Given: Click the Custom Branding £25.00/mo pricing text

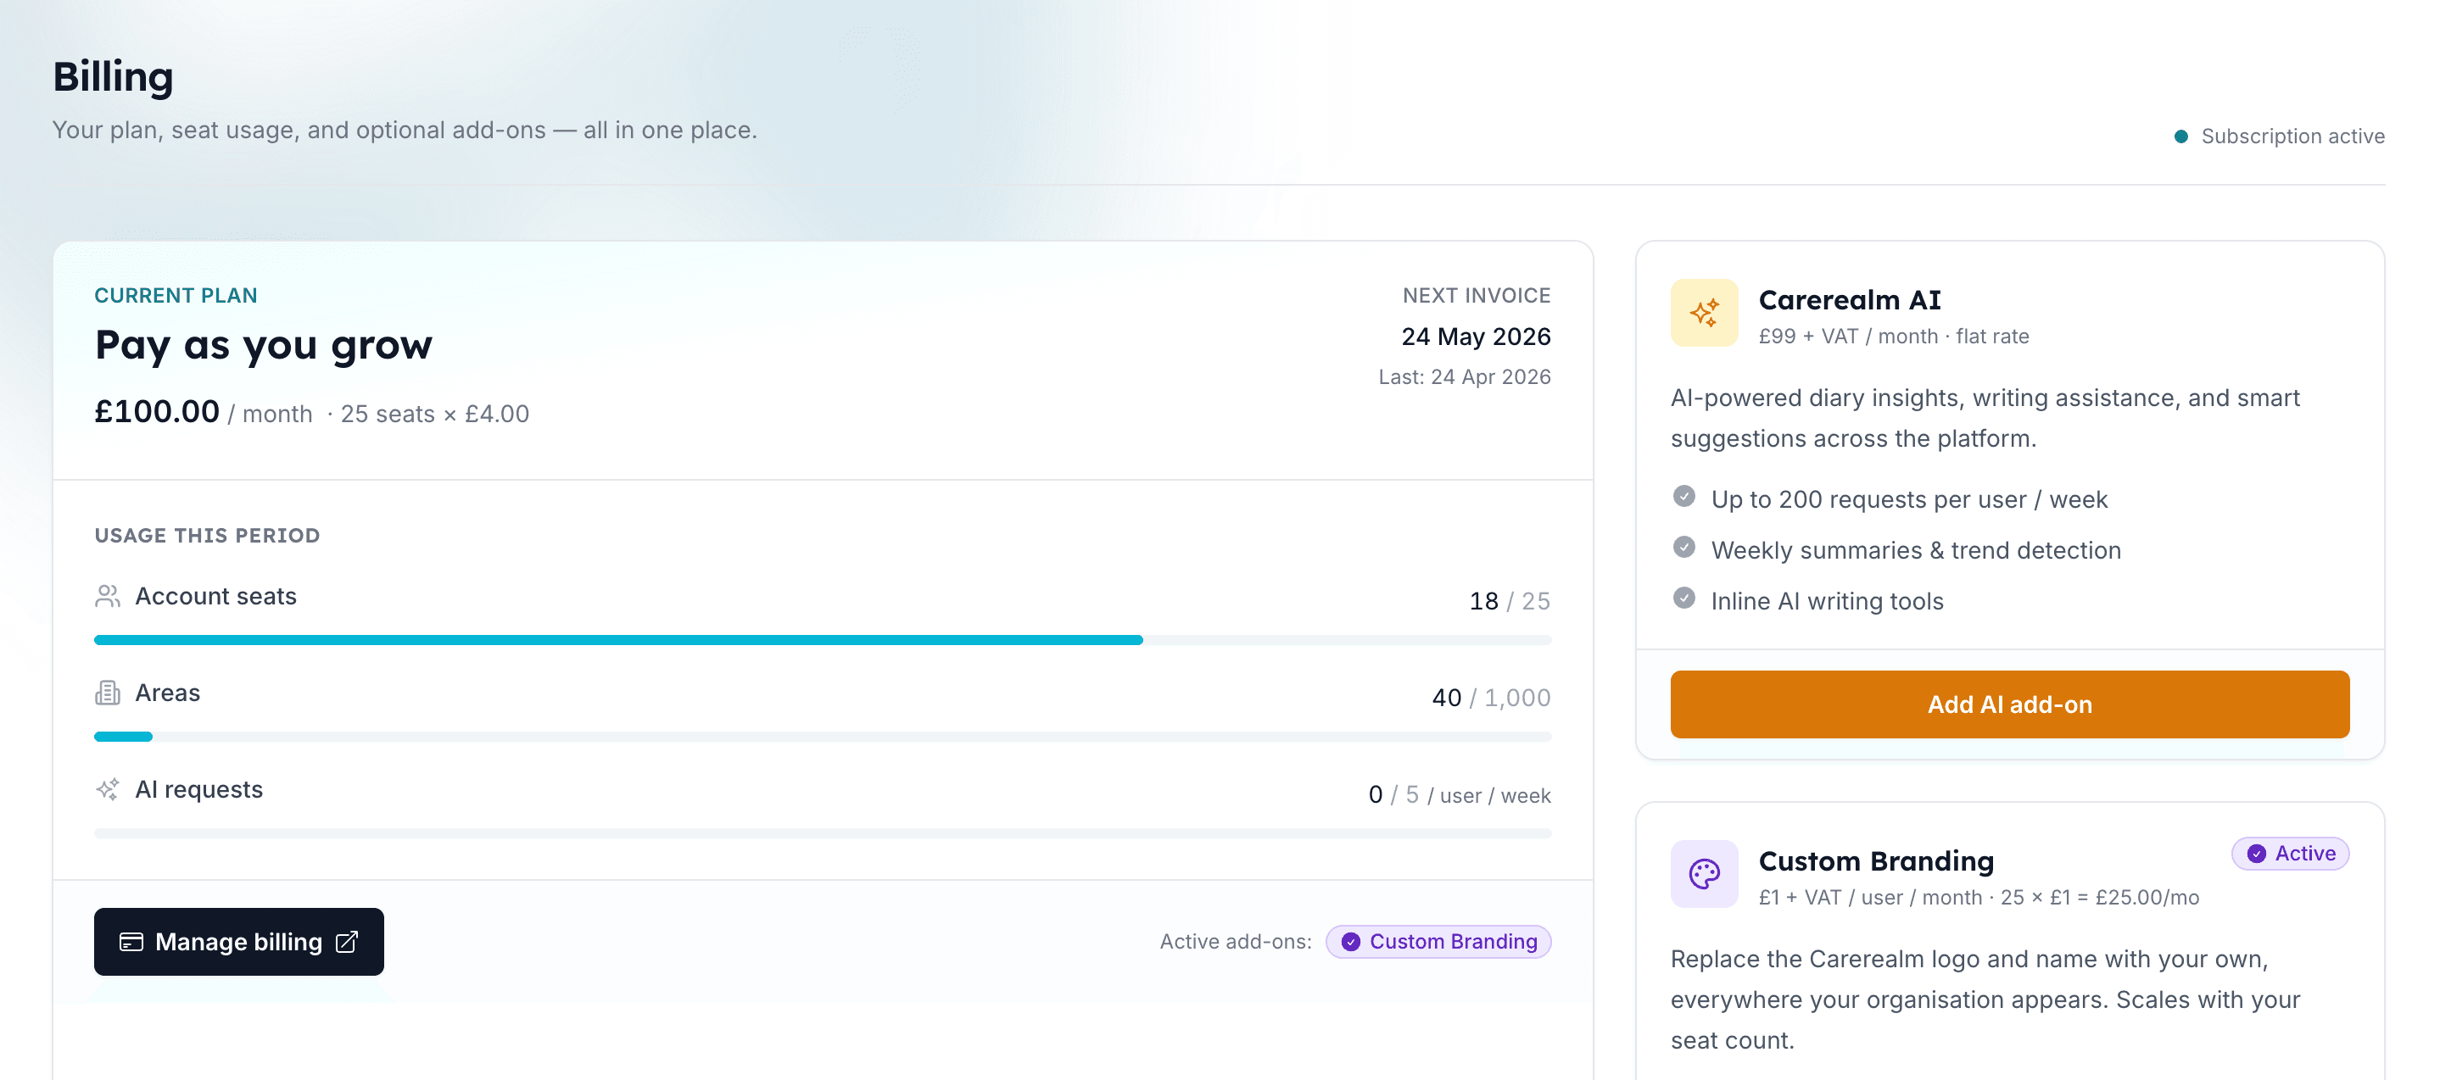Looking at the screenshot, I should point(1979,898).
